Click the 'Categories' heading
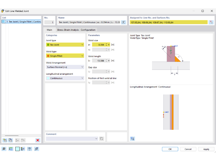Image resolution: width=216 pixels, height=161 pixels. pos(51,35)
